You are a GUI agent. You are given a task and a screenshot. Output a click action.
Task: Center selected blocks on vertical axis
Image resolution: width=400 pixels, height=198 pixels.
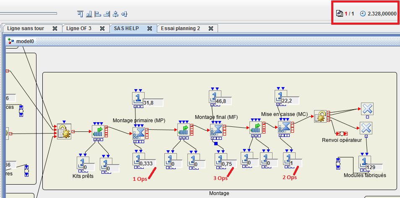click(x=116, y=14)
